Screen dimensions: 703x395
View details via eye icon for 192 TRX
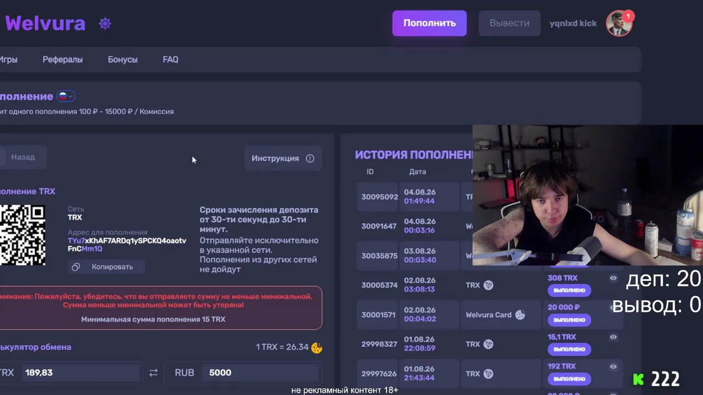613,366
